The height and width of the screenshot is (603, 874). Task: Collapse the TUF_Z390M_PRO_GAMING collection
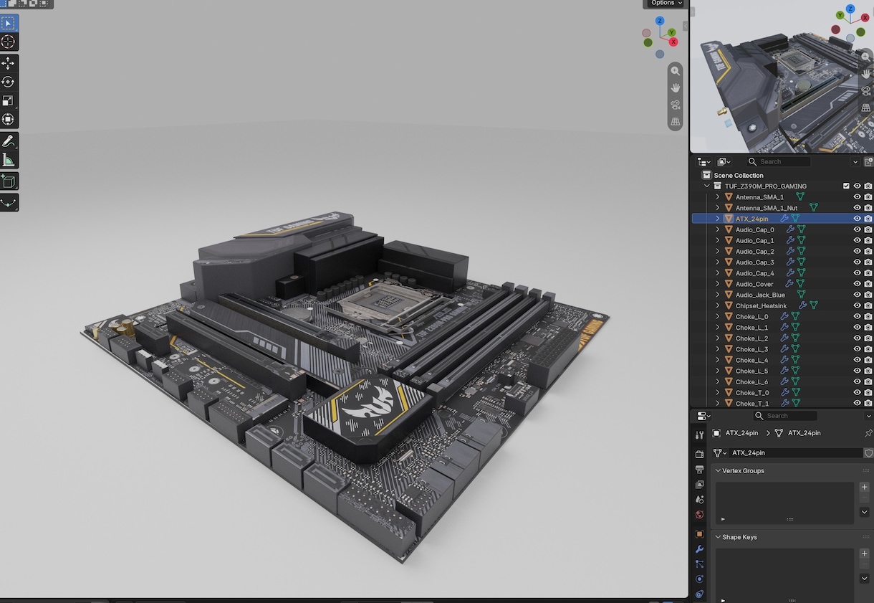click(x=707, y=186)
